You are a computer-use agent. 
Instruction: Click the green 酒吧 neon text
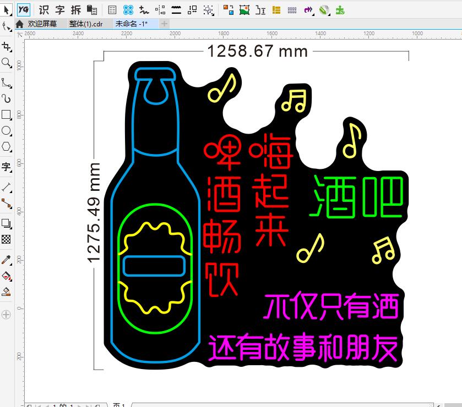tap(356, 196)
